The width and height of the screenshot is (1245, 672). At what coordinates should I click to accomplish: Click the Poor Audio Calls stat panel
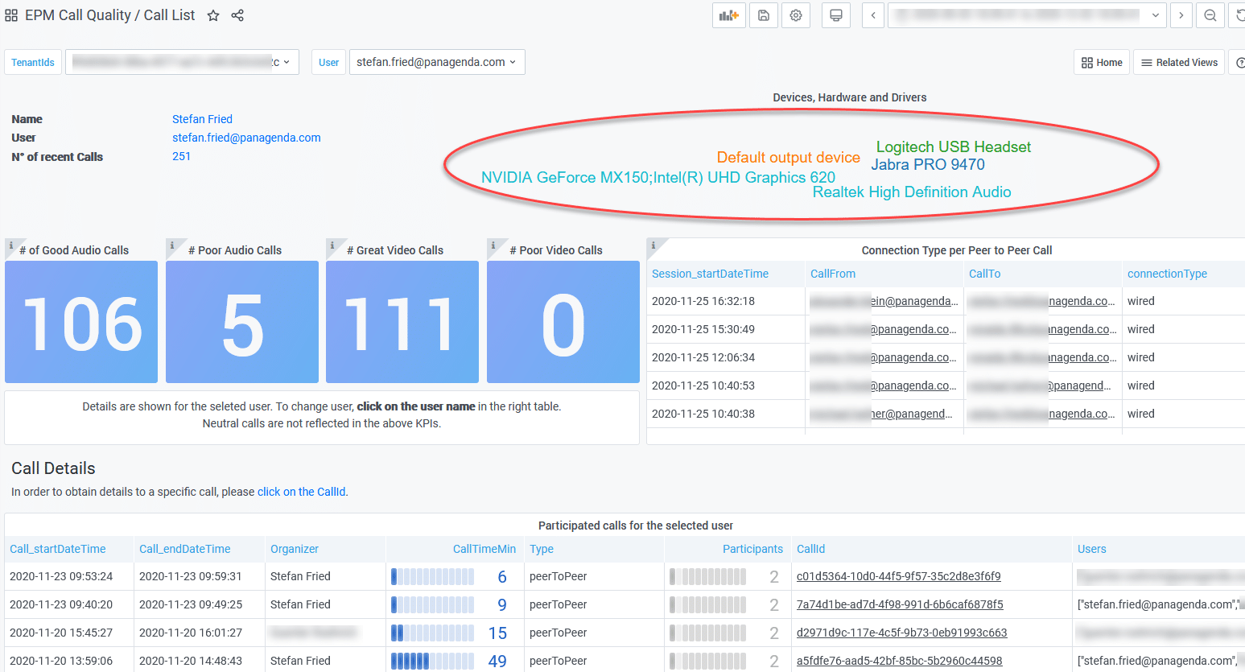coord(241,322)
